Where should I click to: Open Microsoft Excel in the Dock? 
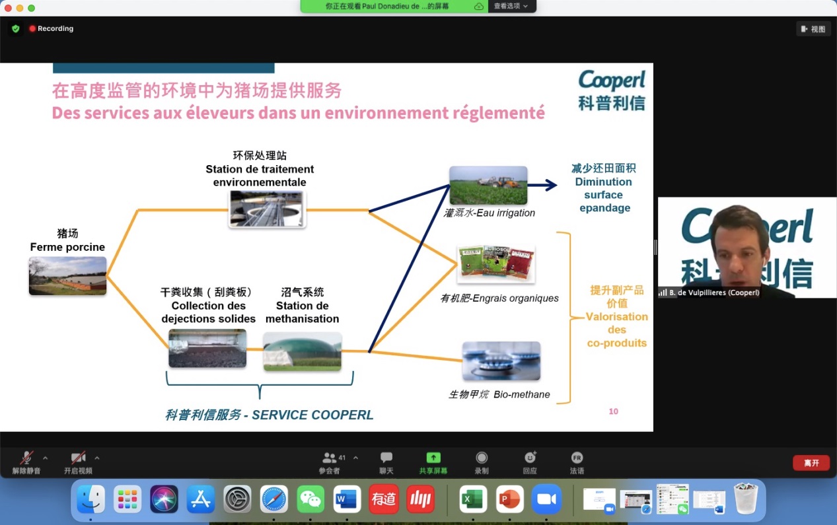473,499
